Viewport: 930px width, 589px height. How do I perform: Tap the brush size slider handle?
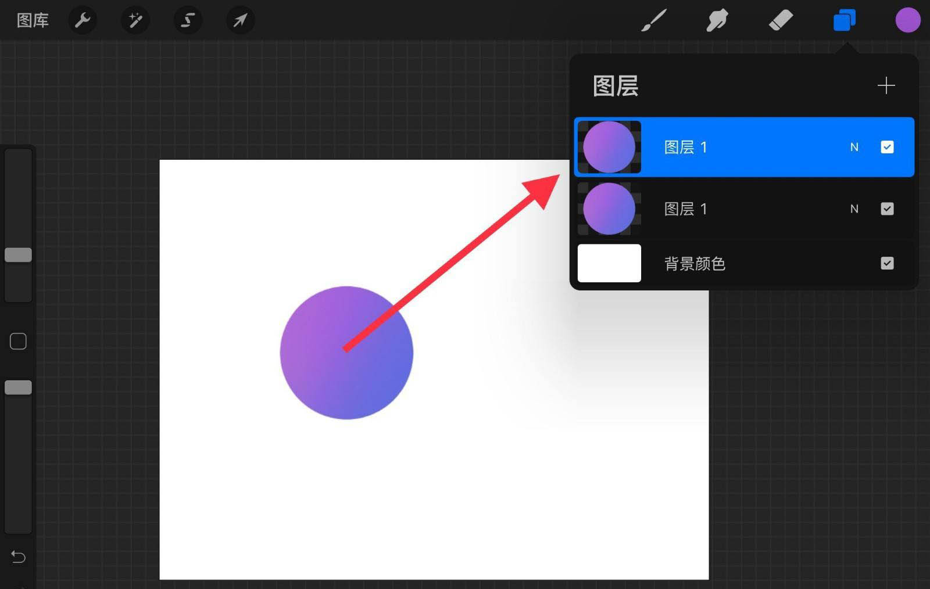tap(18, 254)
